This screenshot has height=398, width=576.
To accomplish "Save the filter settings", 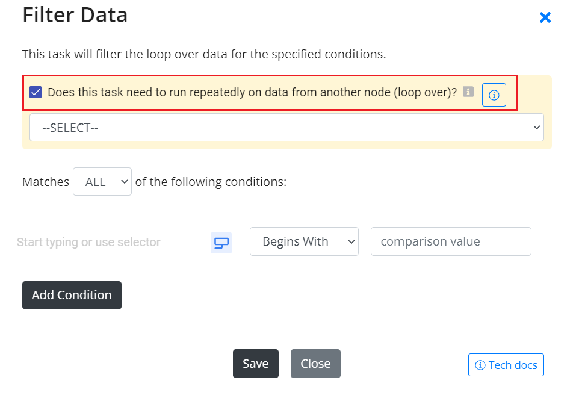I will click(256, 364).
